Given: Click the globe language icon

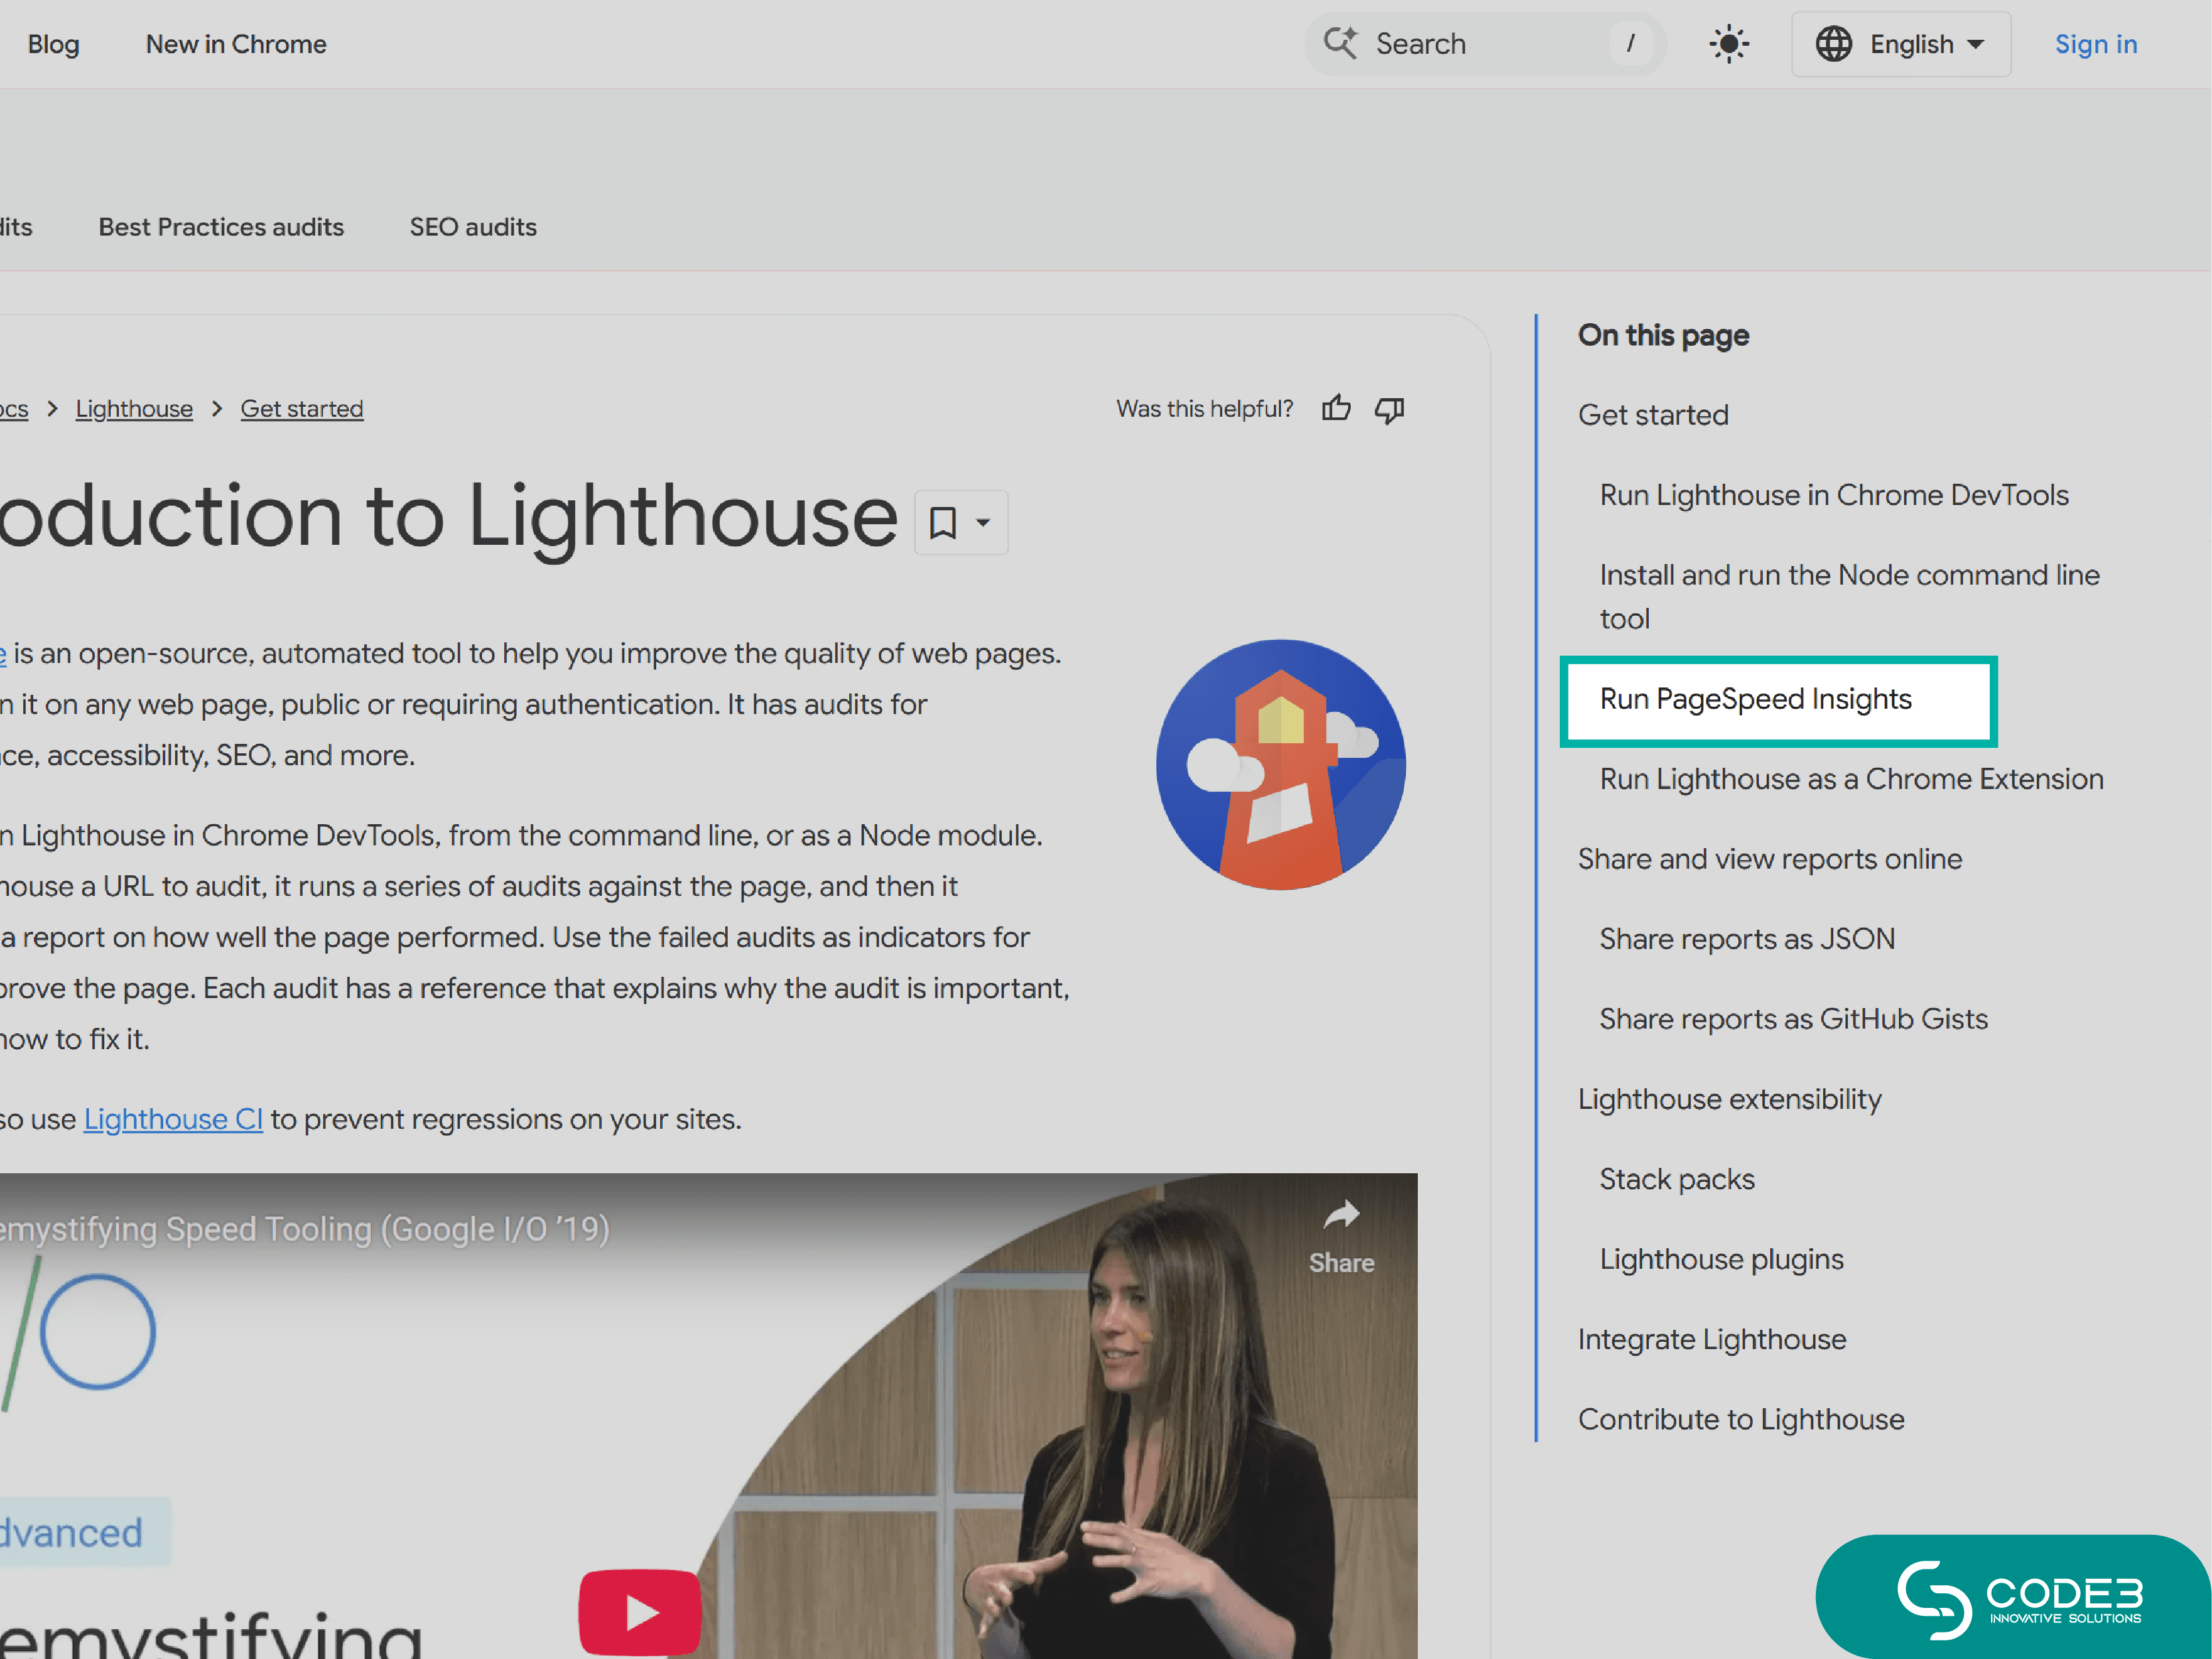Looking at the screenshot, I should [1833, 44].
